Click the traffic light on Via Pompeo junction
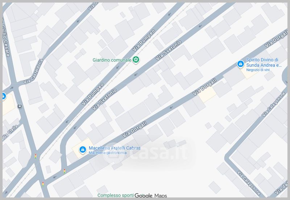 (x=36, y=156)
